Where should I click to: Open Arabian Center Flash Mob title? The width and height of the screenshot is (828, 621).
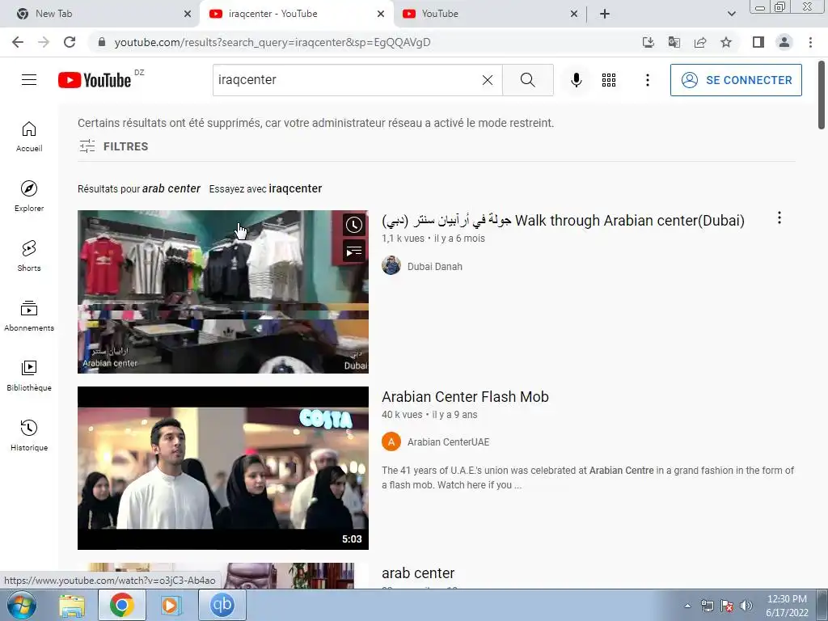coord(465,396)
